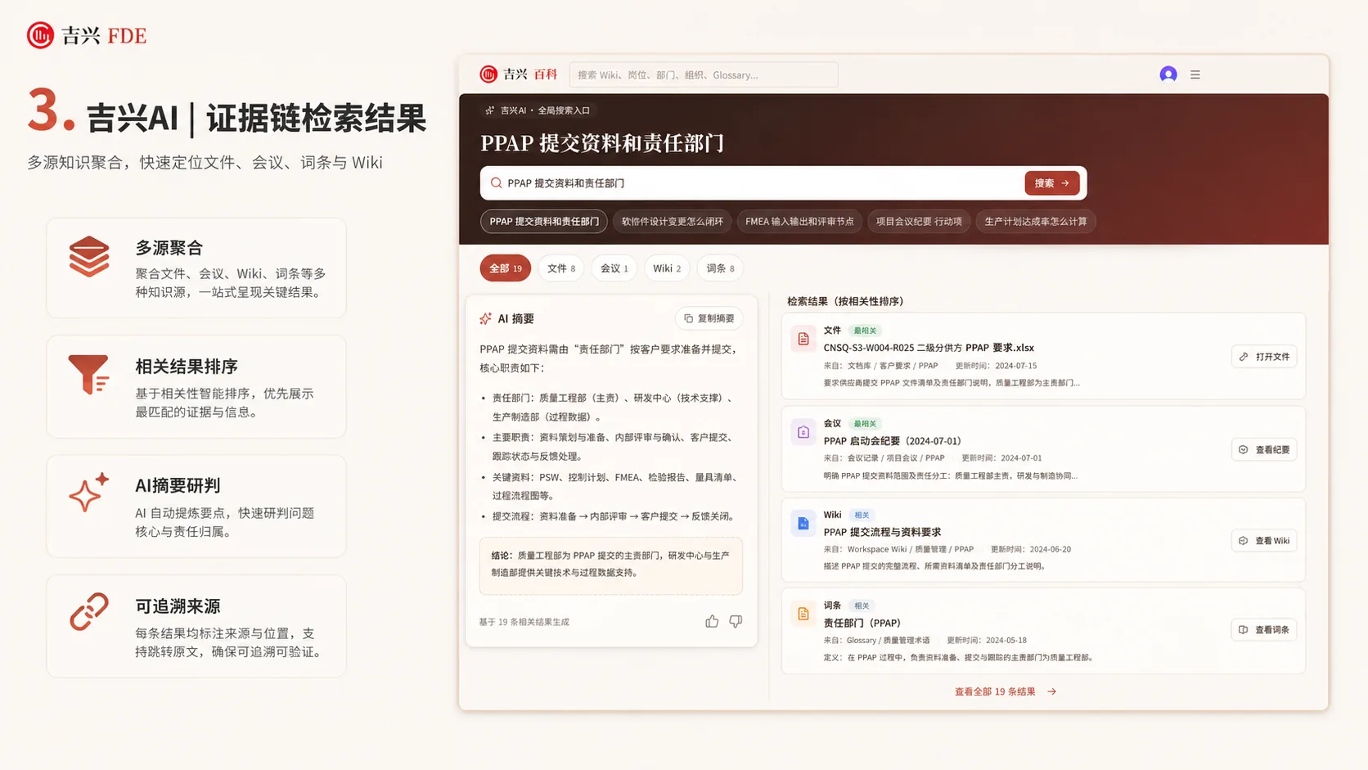Viewport: 1368px width, 770px height.
Task: Open the hamburger menu icon
Action: [1195, 74]
